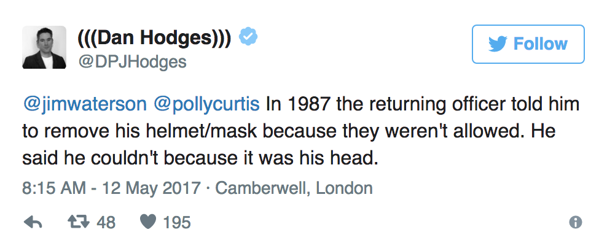
Task: Retweet using the retweet arrows icon
Action: 79,222
